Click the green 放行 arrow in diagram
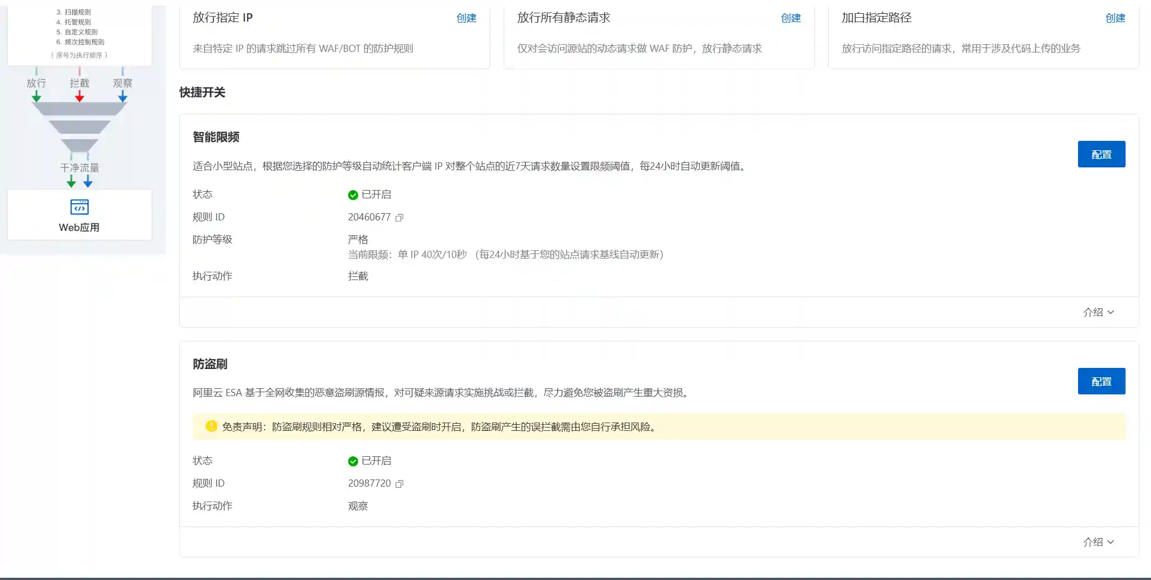This screenshot has height=580, width=1151. pyautogui.click(x=36, y=97)
